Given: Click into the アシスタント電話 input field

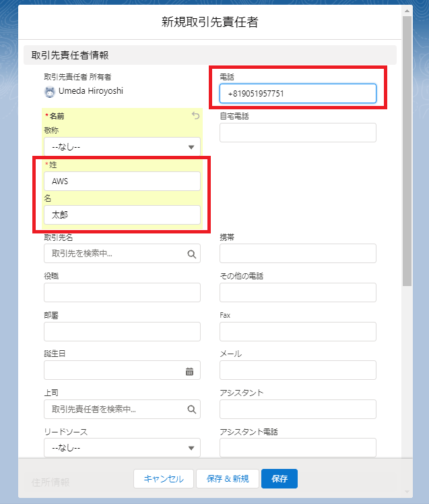Looking at the screenshot, I should [298, 448].
